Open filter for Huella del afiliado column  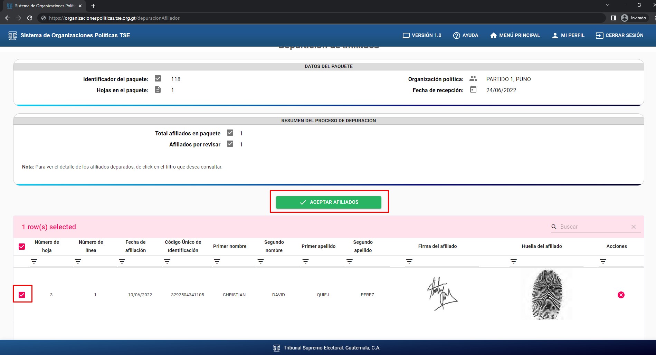pyautogui.click(x=514, y=261)
